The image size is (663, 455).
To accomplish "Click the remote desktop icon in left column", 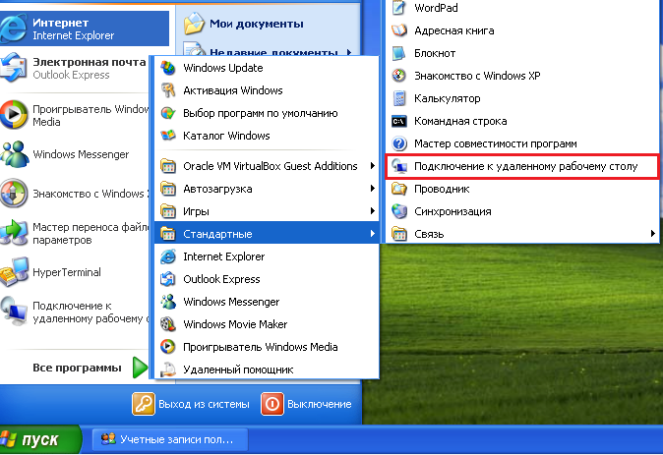I will pos(14,312).
